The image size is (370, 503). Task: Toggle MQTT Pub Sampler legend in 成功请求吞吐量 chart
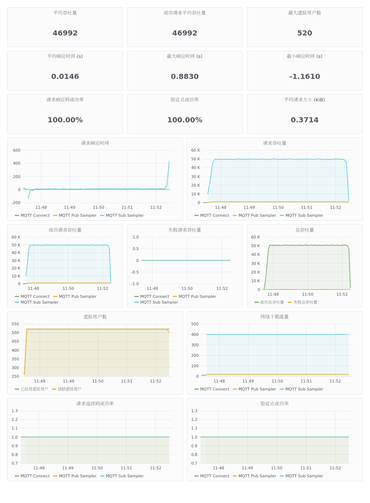tap(77, 296)
